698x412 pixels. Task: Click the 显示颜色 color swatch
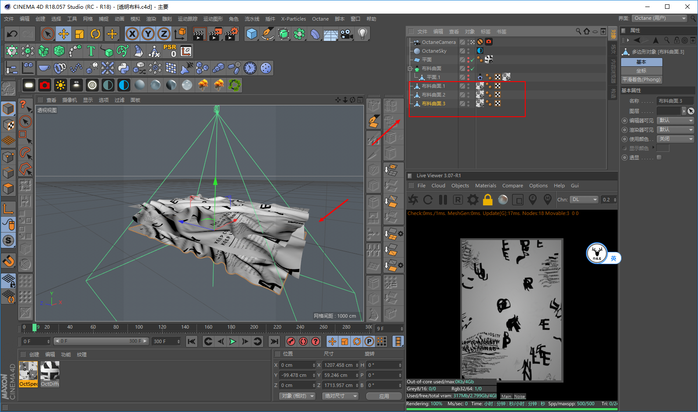[662, 148]
